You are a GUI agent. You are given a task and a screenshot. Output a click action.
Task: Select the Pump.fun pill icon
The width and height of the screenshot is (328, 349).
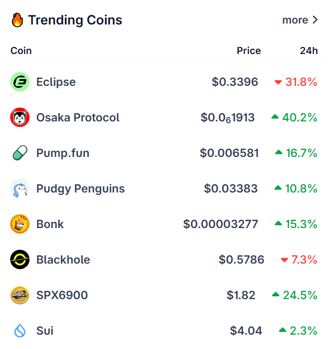[20, 153]
